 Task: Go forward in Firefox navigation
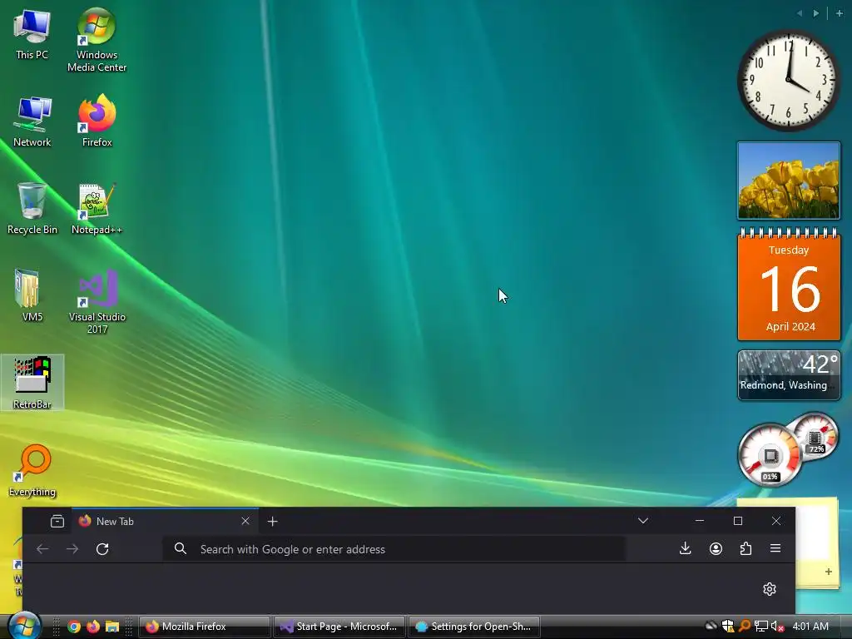point(72,549)
